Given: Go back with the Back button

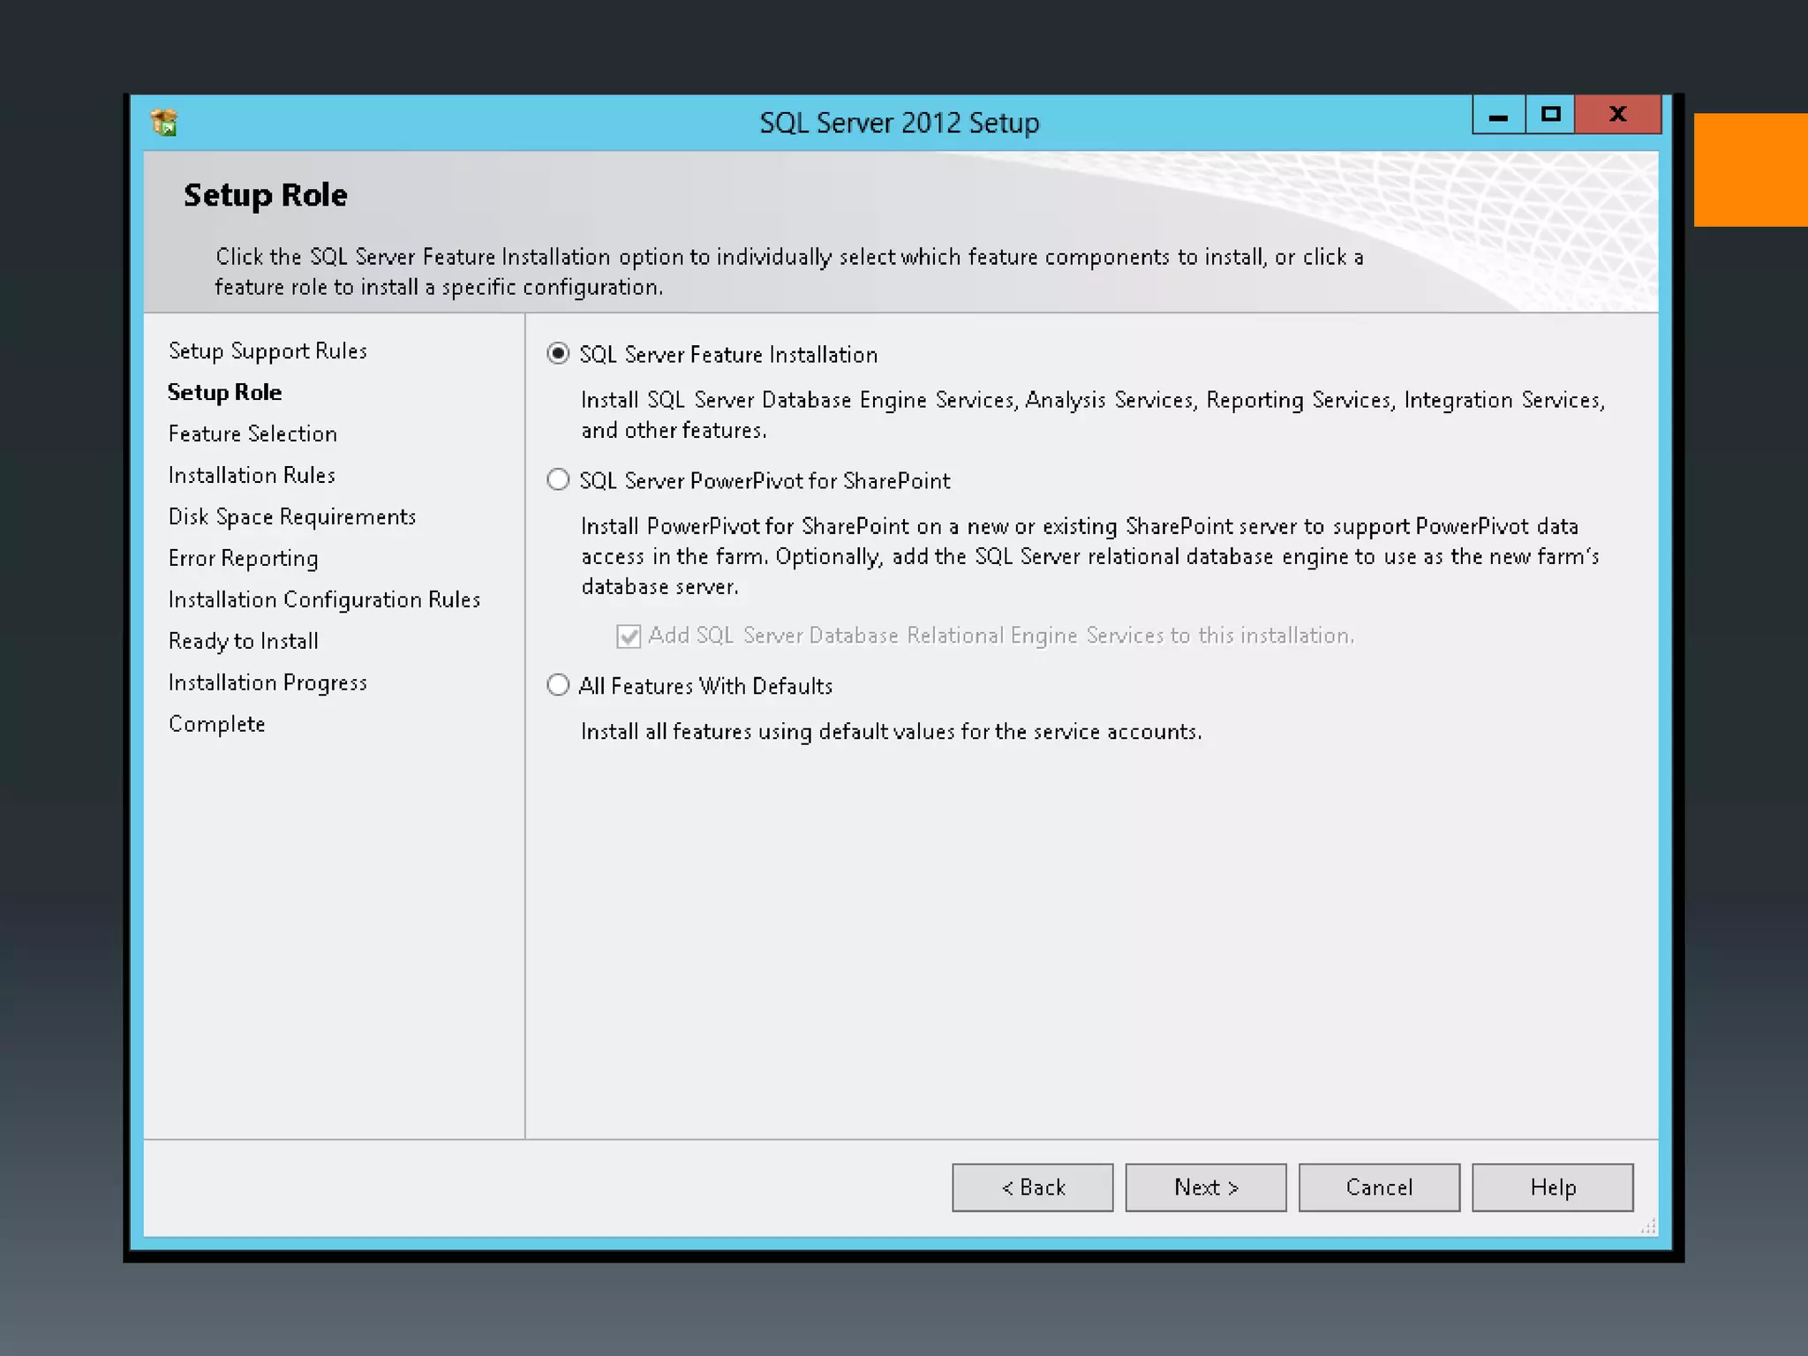Looking at the screenshot, I should (x=1032, y=1187).
